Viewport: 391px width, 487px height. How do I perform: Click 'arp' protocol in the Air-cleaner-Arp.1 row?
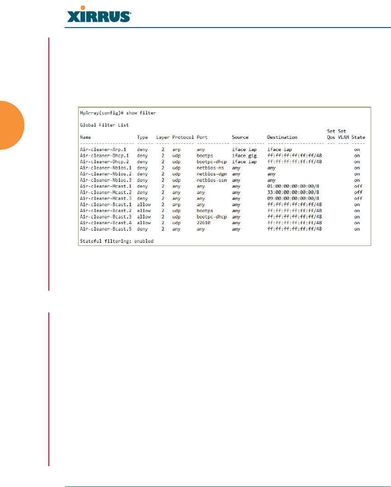tap(176, 150)
